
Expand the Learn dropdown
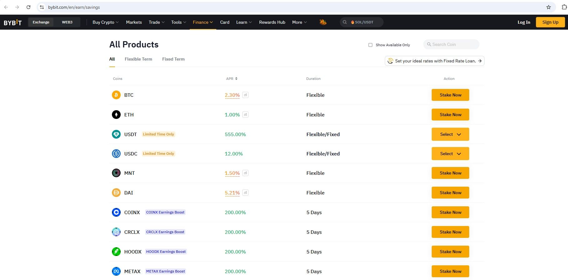click(x=244, y=22)
